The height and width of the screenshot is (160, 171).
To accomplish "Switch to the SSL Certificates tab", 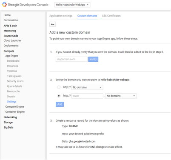I will 111,16.
